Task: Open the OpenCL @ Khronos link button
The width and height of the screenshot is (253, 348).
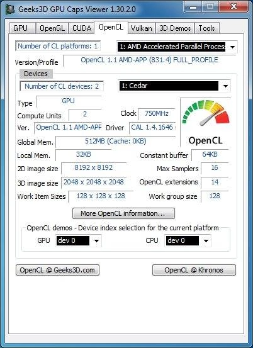Action: coord(194,270)
